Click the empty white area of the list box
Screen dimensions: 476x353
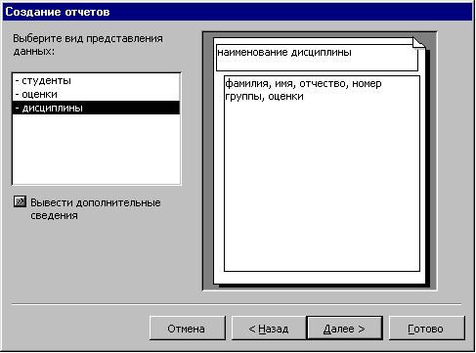pyautogui.click(x=96, y=150)
